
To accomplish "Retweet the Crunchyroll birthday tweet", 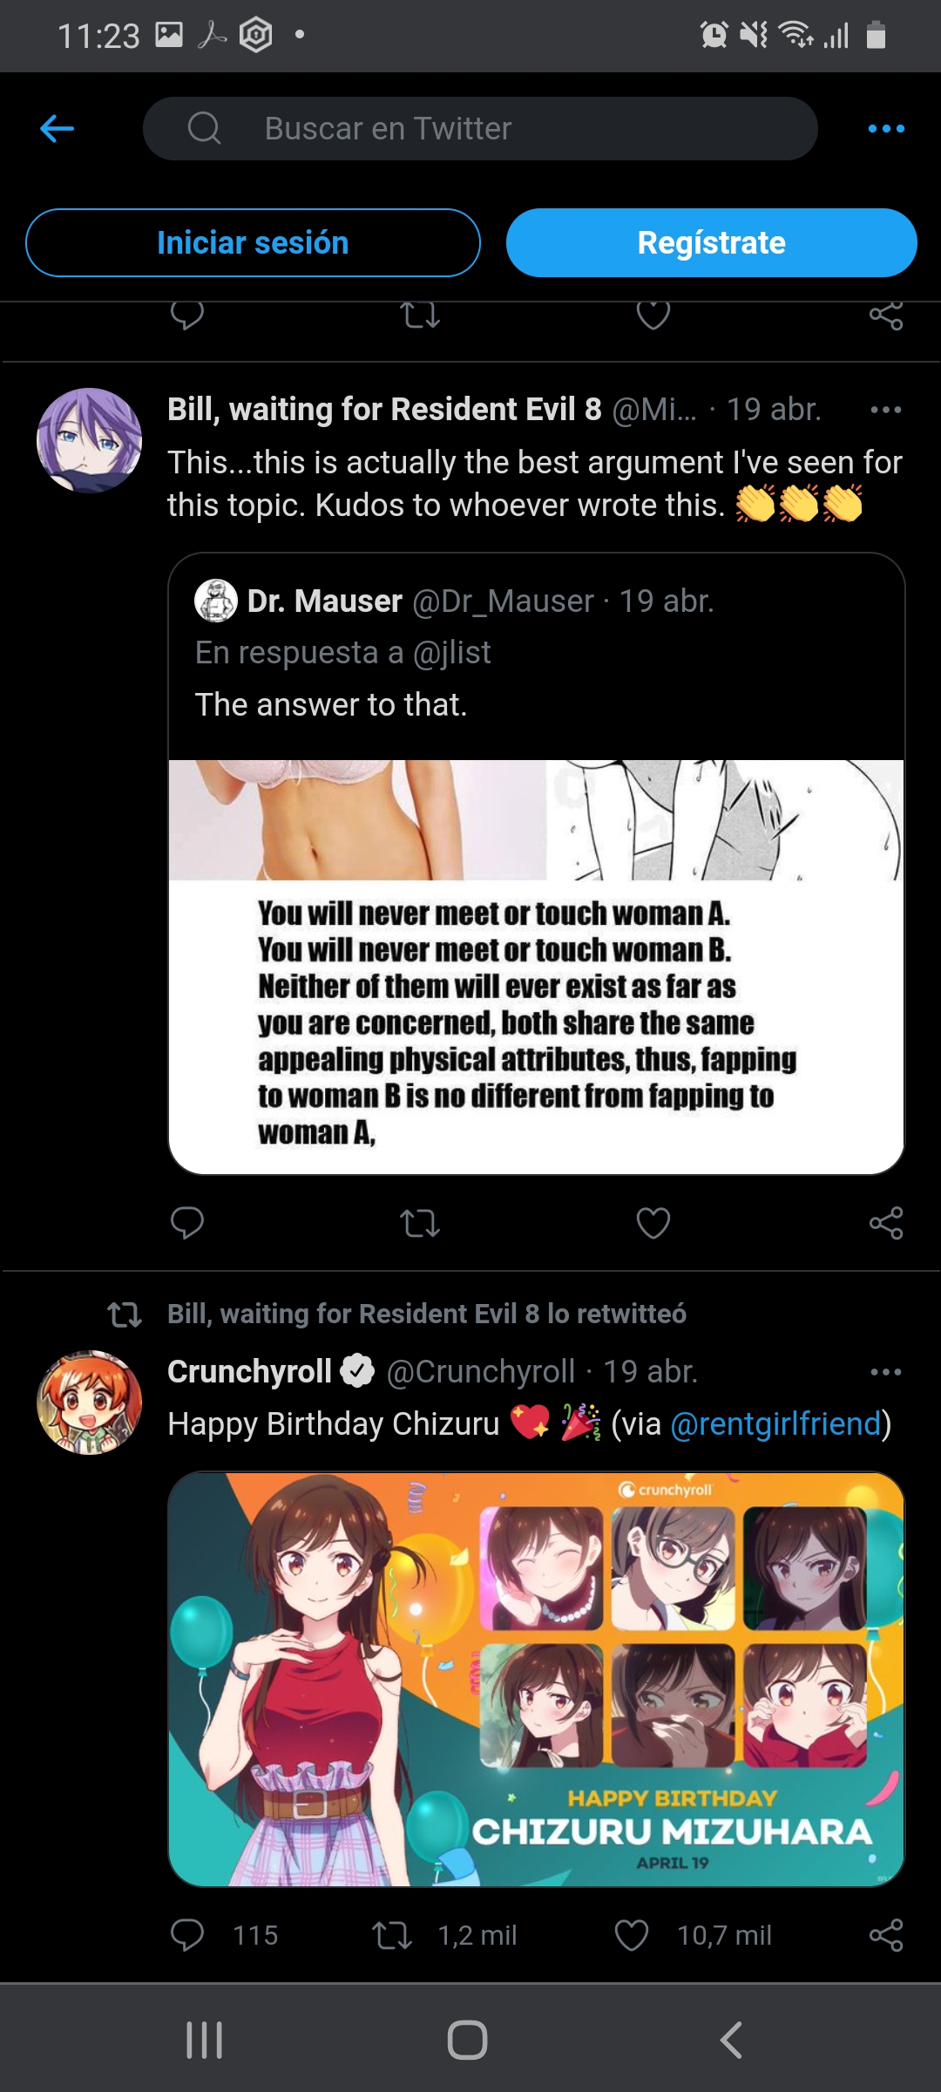I will click(392, 1935).
